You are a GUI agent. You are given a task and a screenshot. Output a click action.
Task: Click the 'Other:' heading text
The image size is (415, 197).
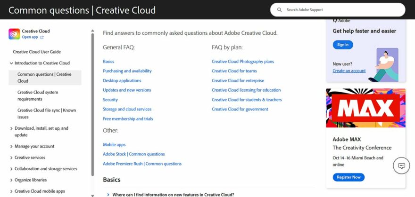click(x=111, y=131)
